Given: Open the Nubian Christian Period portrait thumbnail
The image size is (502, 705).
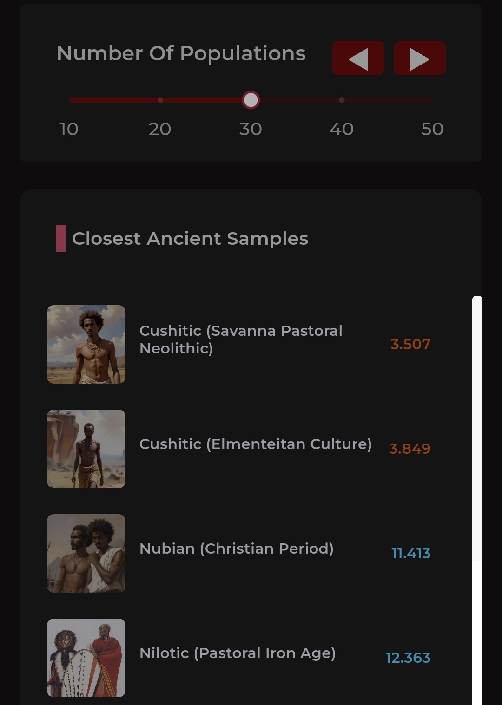Looking at the screenshot, I should tap(86, 553).
